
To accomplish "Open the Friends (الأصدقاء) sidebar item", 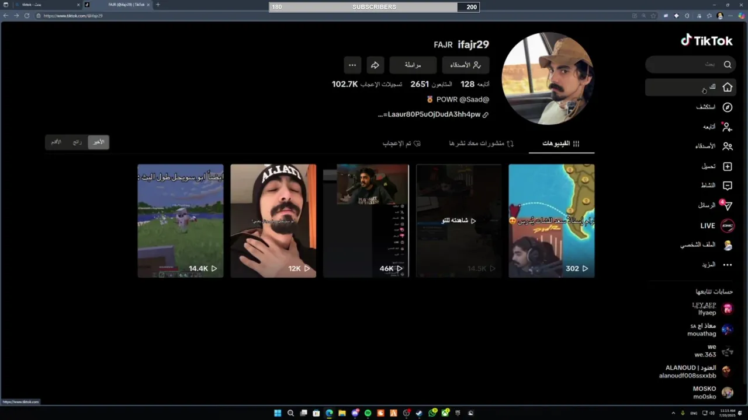I will click(714, 146).
